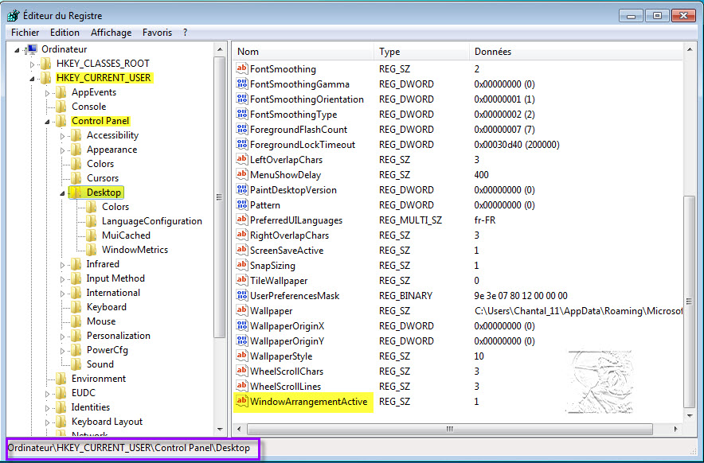Click the FontSmoothing string value icon
This screenshot has height=463, width=704.
click(242, 68)
